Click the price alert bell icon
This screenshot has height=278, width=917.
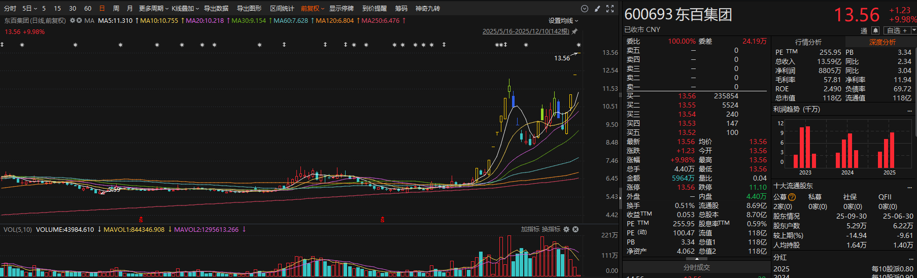pos(875,30)
